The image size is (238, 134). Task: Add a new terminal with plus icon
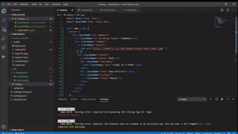coord(211,99)
